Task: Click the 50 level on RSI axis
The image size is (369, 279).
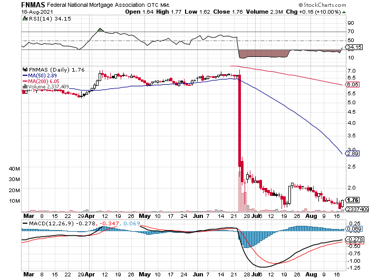Action: tap(351, 41)
